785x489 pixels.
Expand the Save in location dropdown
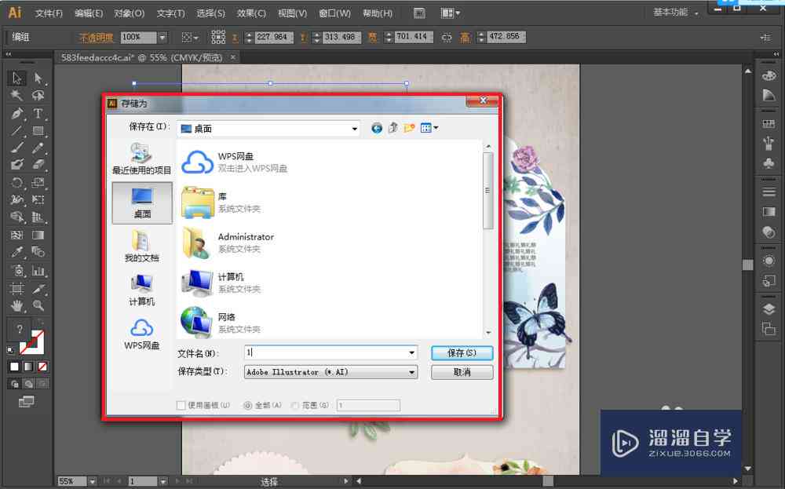tap(355, 129)
